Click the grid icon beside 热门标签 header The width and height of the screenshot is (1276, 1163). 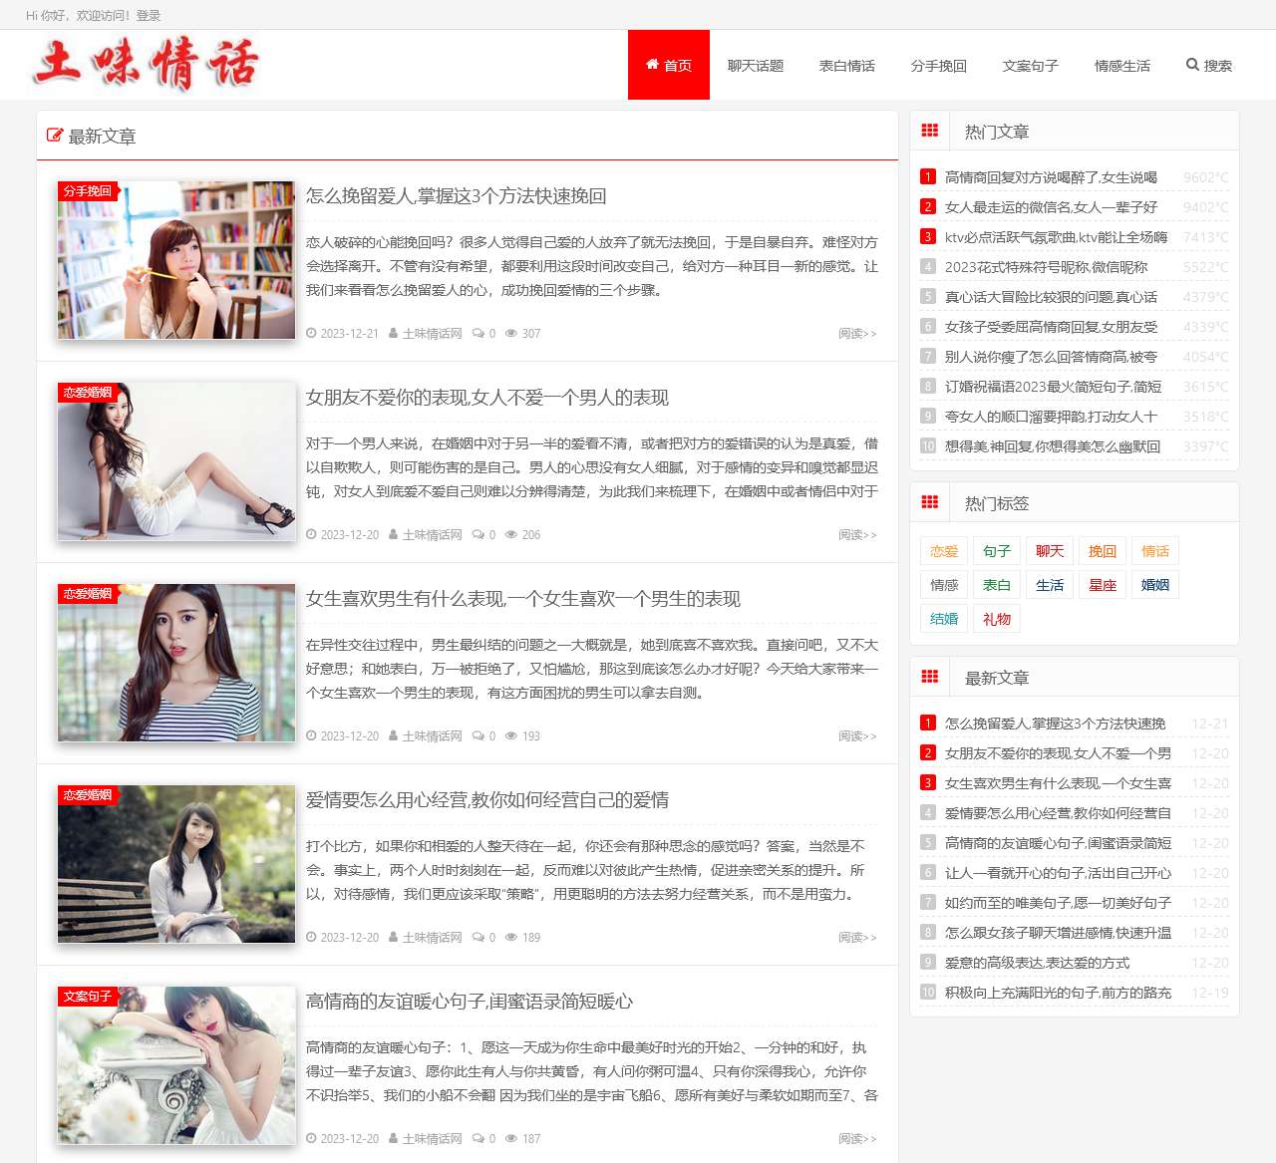click(930, 503)
